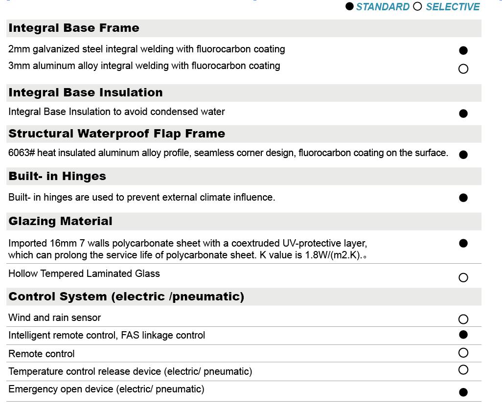Viewport: 502px width, 410px height.
Task: Click the Intelligent remote control filled dot
Action: (463, 335)
